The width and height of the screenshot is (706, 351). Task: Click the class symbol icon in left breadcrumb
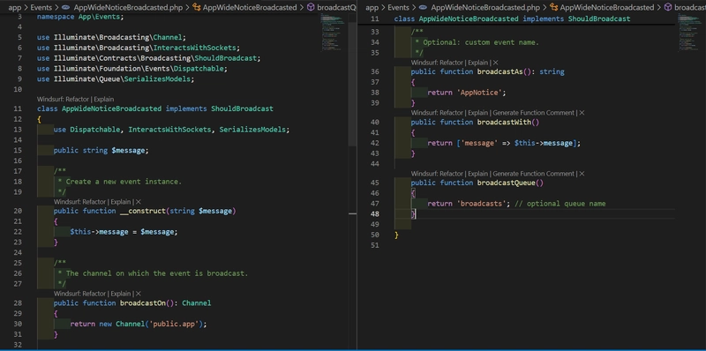click(x=196, y=7)
